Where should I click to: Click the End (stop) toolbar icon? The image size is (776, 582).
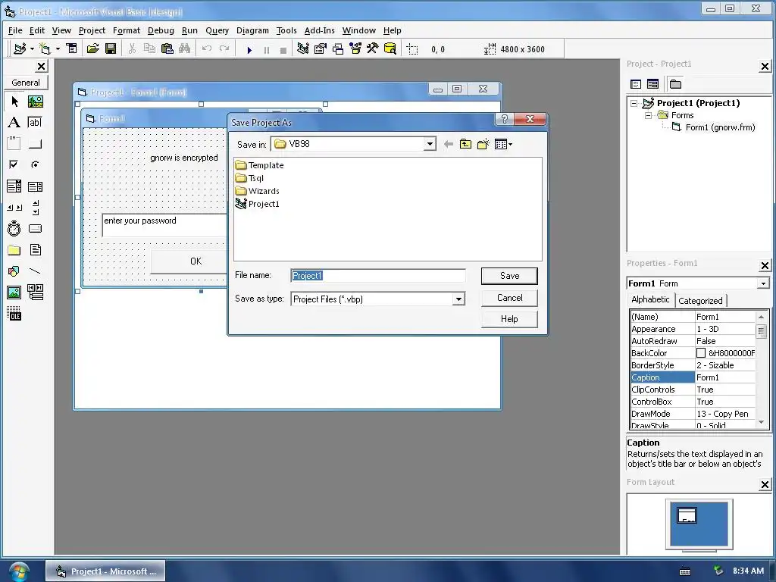pos(283,49)
